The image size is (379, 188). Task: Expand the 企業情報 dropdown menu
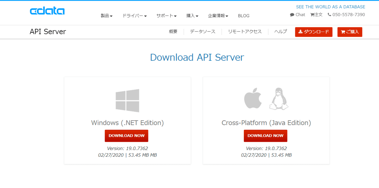click(218, 16)
